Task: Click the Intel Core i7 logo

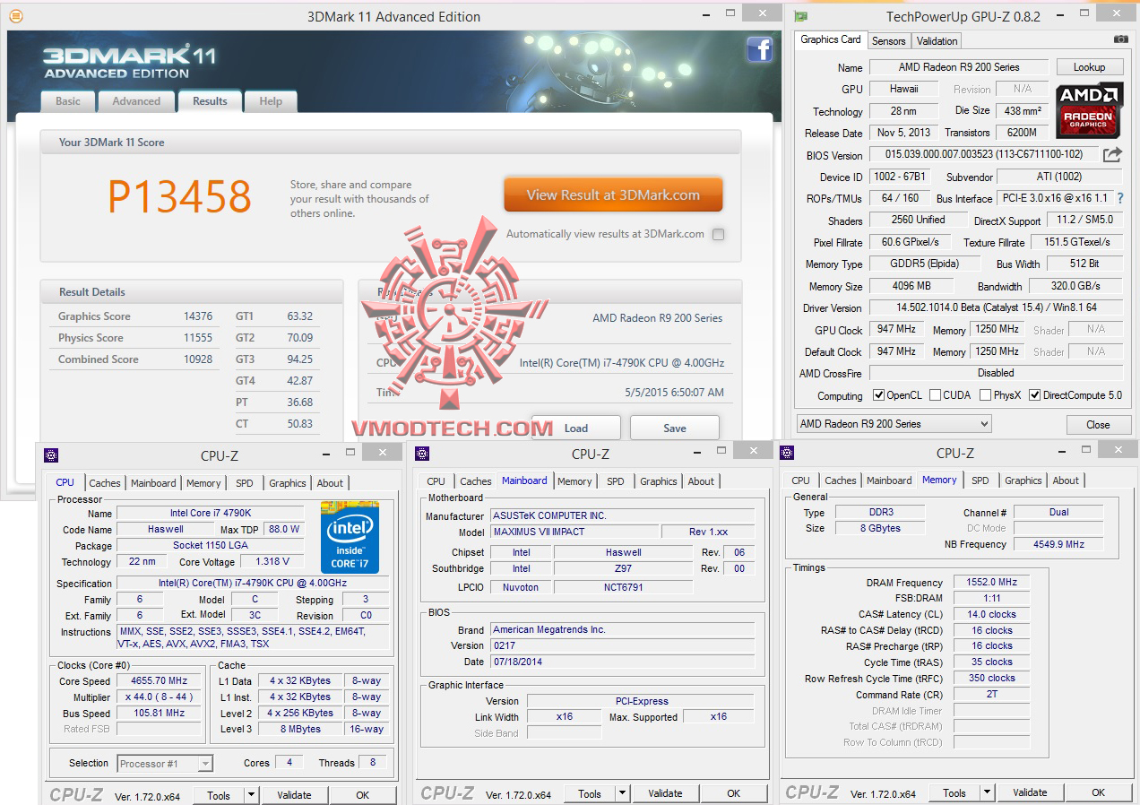Action: point(350,537)
